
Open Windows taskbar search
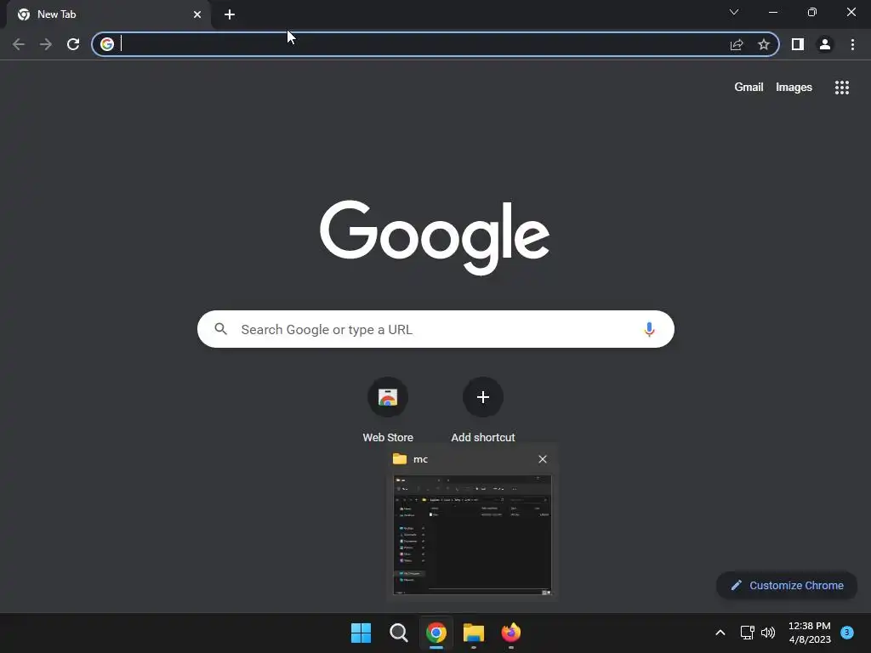pos(398,633)
